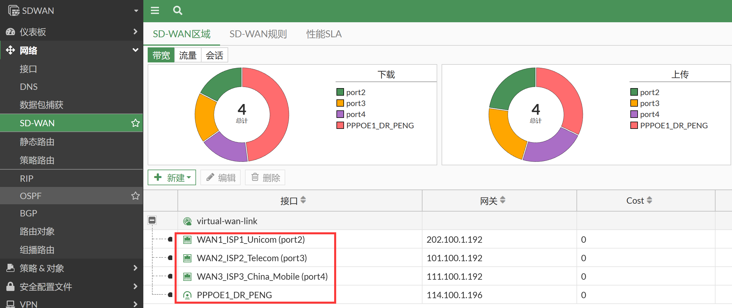Viewport: 732px width, 308px height.
Task: Open the SD-WAN规则 tab
Action: [x=258, y=34]
